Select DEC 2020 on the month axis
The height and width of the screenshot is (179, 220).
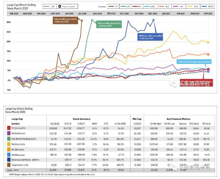(153, 13)
